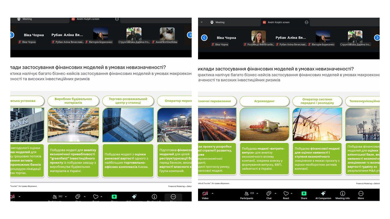Click the React heart icon in right screenshot
The width and height of the screenshot is (390, 219).
pyautogui.click(x=286, y=194)
